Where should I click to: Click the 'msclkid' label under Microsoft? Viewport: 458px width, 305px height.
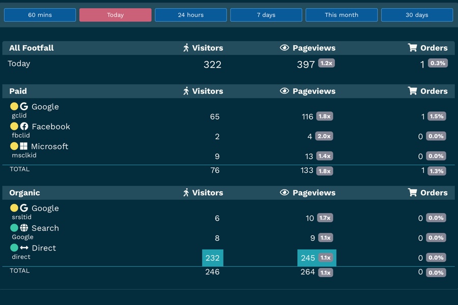point(24,155)
